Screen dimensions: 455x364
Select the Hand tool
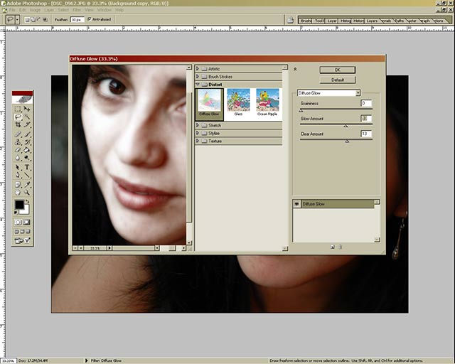tap(18, 193)
